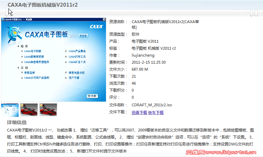Viewport: 263px width, 157px height.
Task: Click the 文档 heading in installer image
Action: pyautogui.click(x=24, y=68)
